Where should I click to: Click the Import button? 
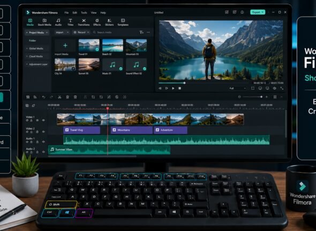point(62,32)
